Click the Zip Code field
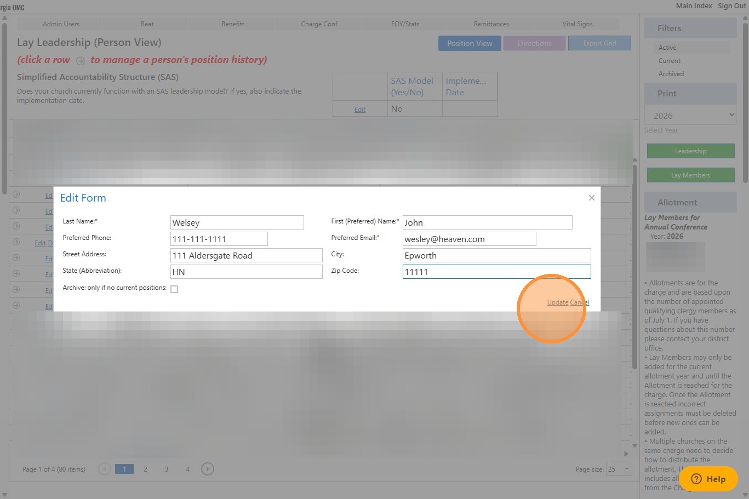Image resolution: width=749 pixels, height=499 pixels. coord(496,272)
